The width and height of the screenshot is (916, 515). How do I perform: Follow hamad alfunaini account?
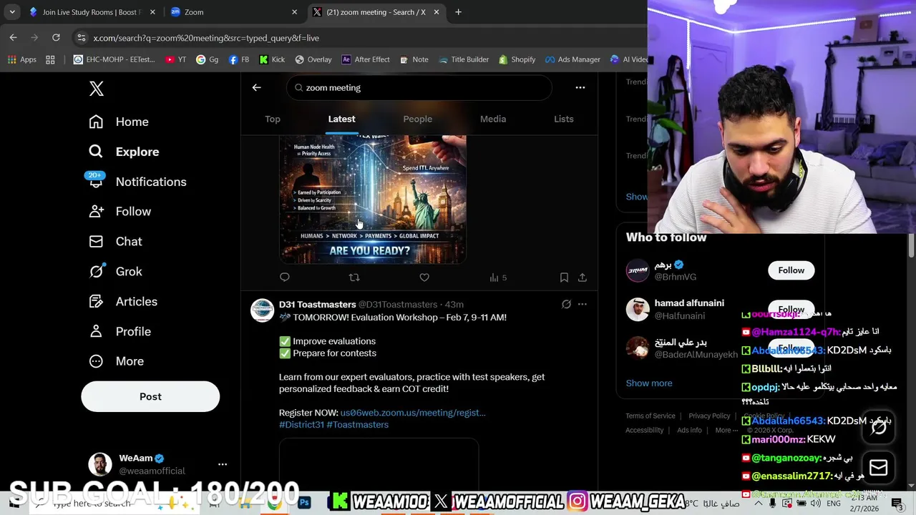791,309
